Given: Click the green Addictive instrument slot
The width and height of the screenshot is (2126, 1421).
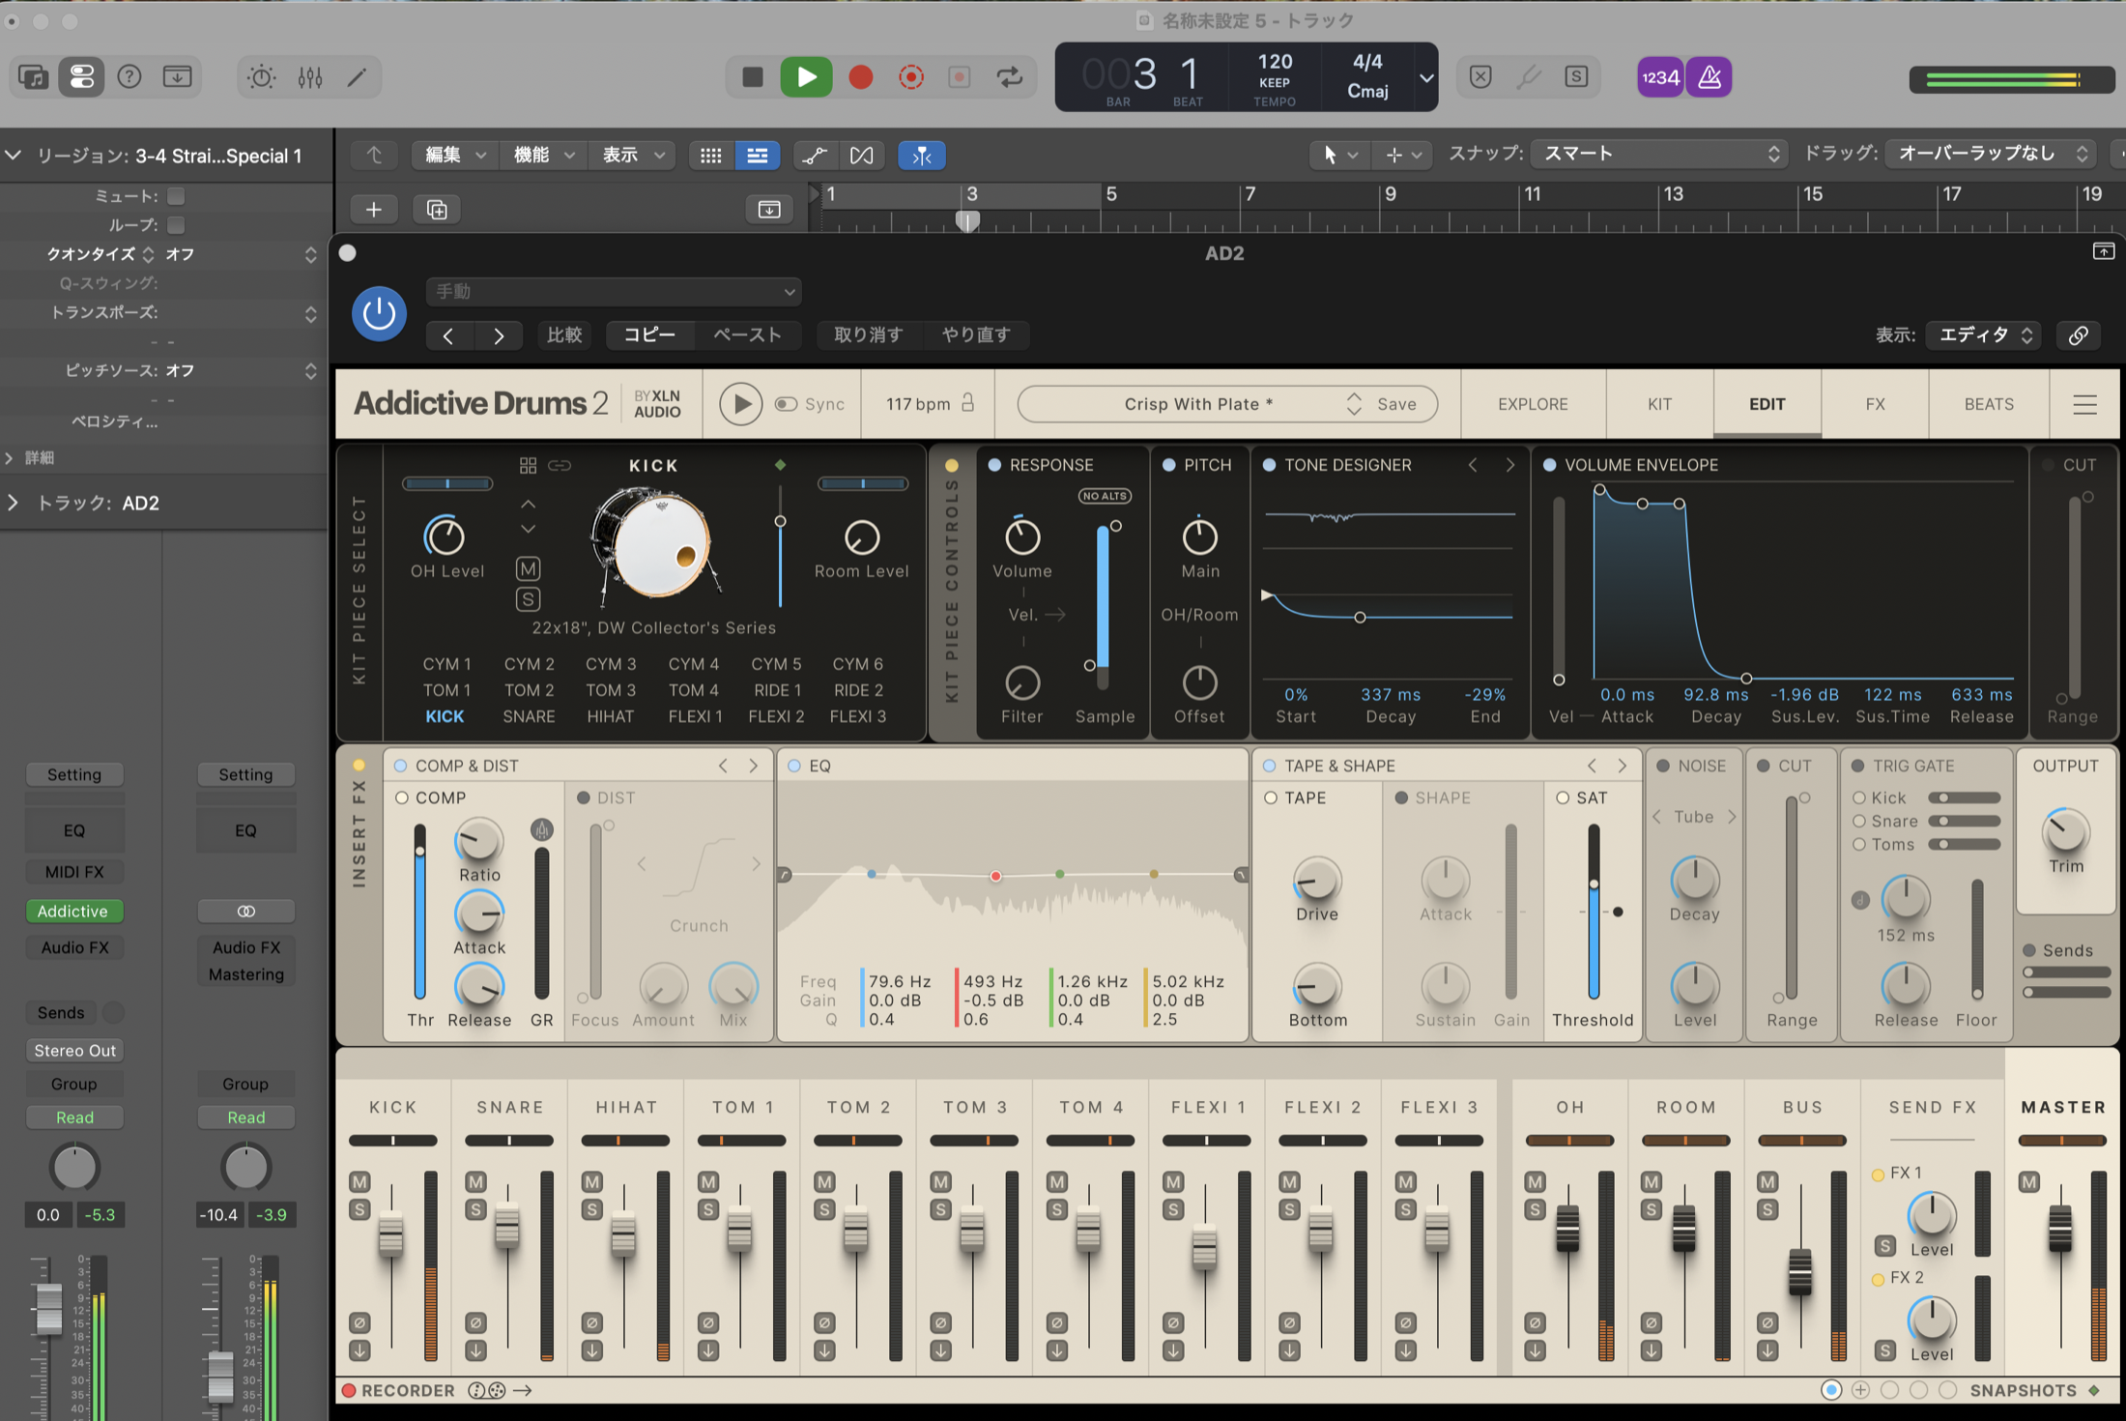Looking at the screenshot, I should (x=73, y=912).
